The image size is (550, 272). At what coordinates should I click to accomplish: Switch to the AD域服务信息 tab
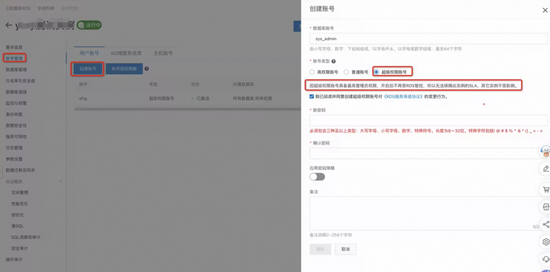tap(126, 53)
